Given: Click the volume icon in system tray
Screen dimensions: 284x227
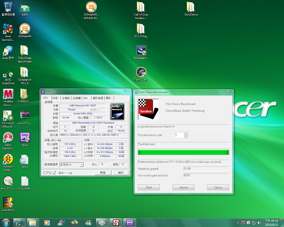Looking at the screenshot, I should point(259,223).
